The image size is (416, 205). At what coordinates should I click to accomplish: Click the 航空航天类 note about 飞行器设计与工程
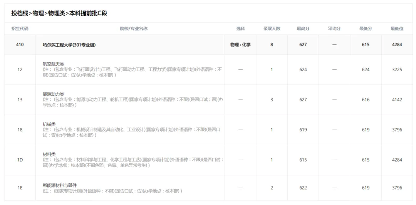[x=133, y=72]
